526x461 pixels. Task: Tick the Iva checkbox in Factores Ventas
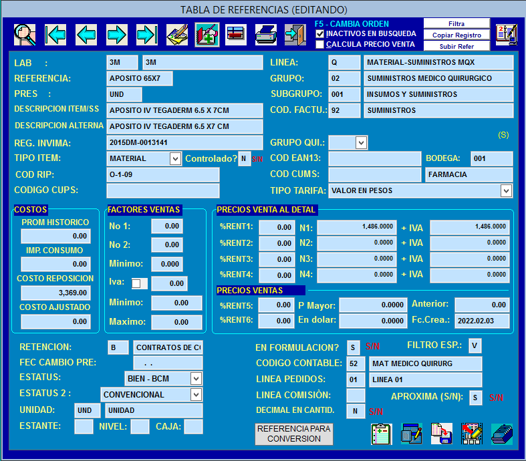[136, 284]
